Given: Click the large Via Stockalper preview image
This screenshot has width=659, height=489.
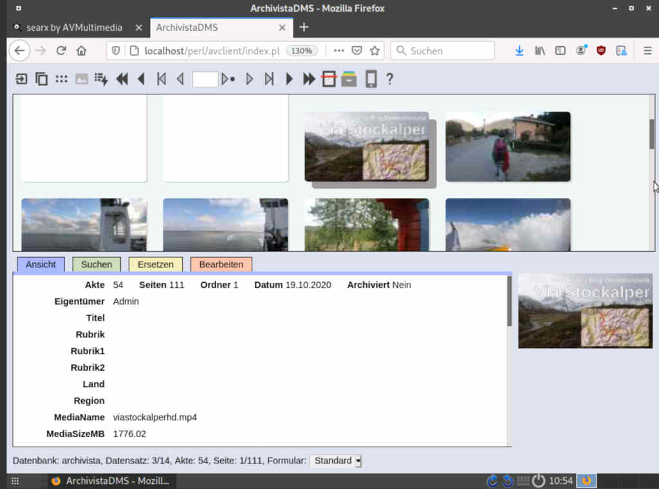Looking at the screenshot, I should 586,311.
